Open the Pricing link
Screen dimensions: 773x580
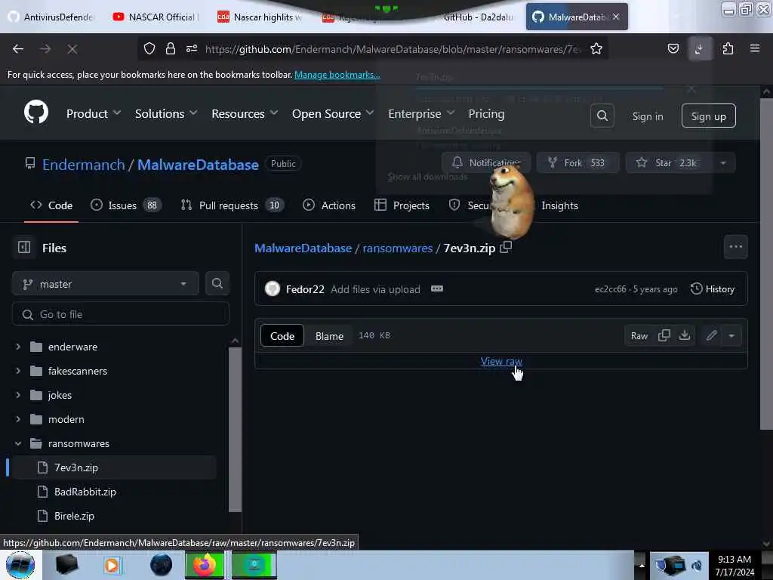486,114
